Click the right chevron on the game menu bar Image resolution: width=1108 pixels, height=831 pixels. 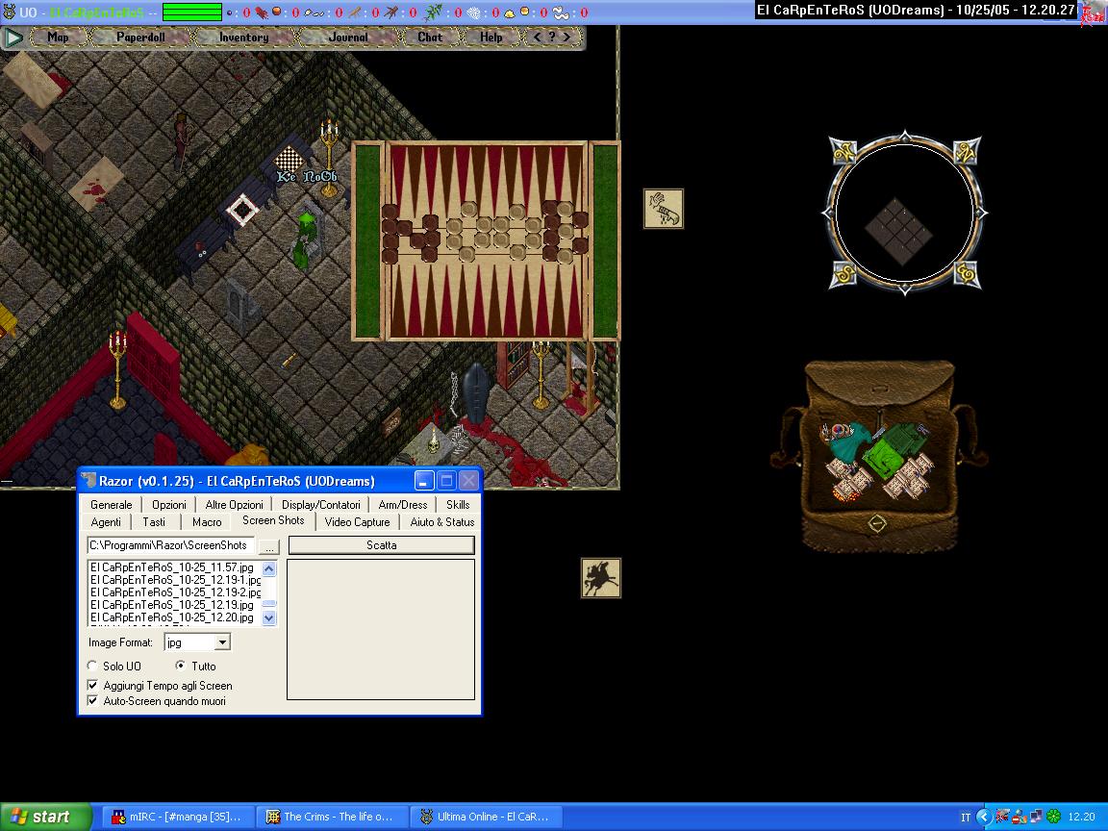[x=567, y=37]
